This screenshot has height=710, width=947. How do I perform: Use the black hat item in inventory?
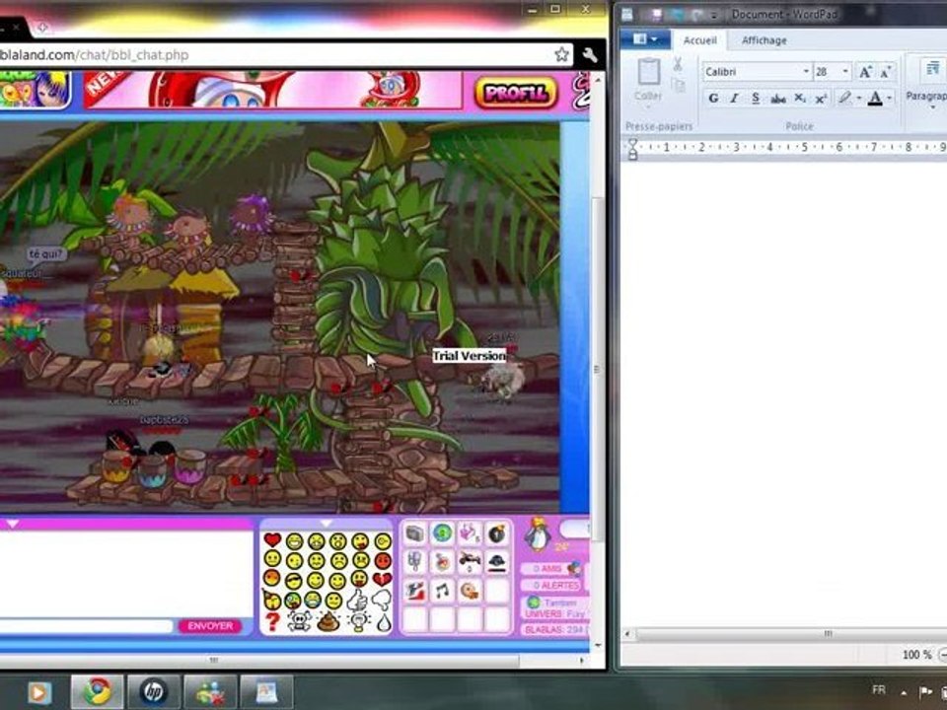tap(496, 561)
